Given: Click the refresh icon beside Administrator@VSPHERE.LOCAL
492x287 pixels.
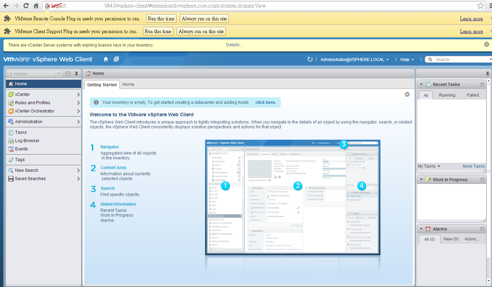Looking at the screenshot, I should coord(310,59).
